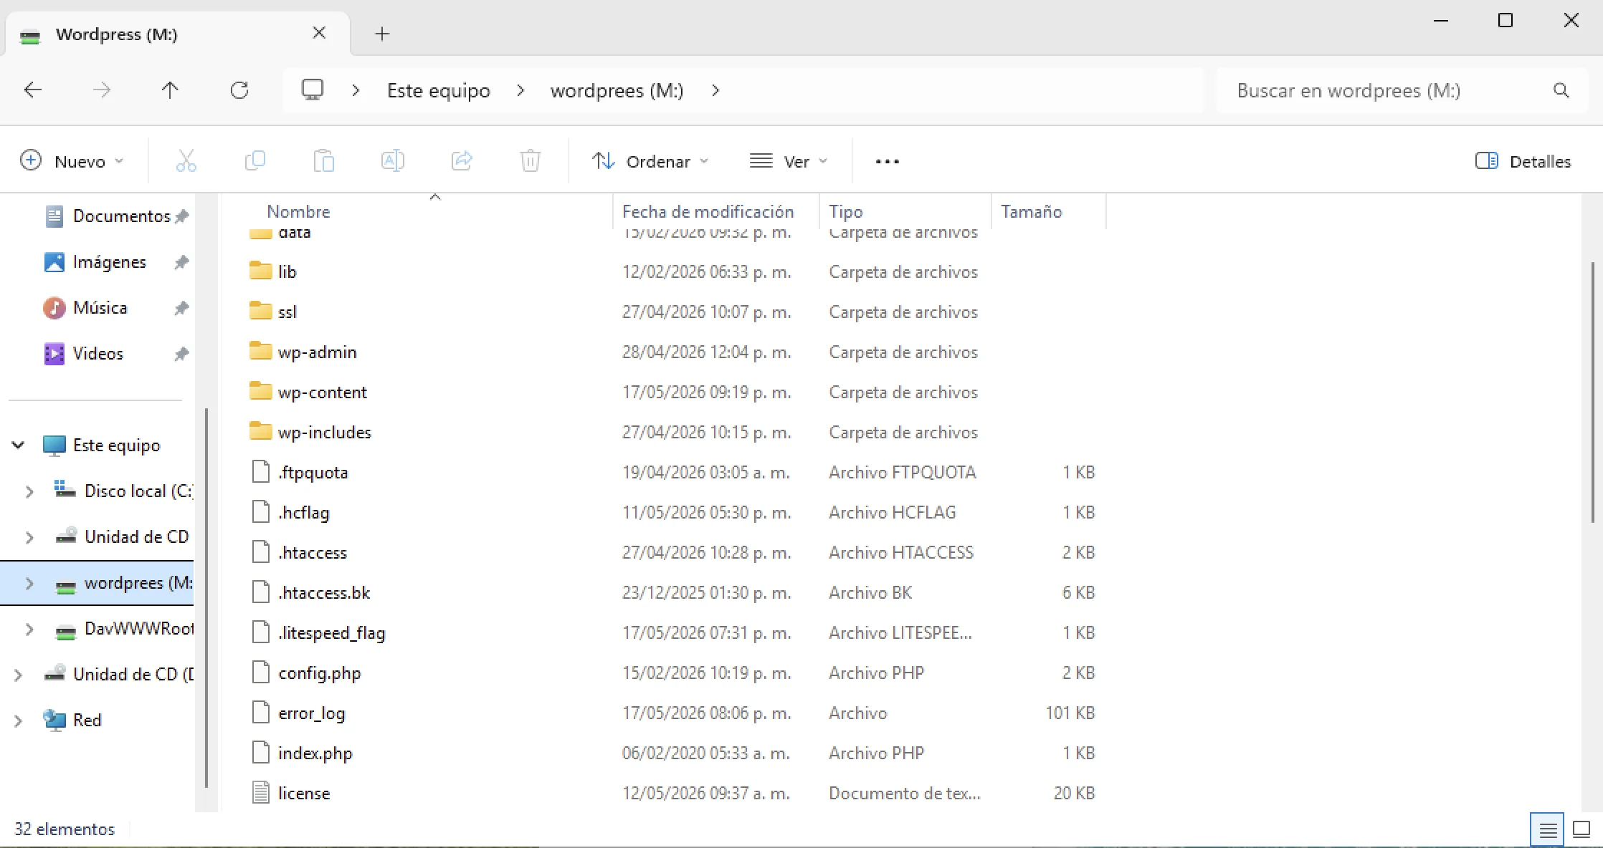The height and width of the screenshot is (848, 1603).
Task: Expand DavWWWRoot tree node
Action: coord(29,629)
